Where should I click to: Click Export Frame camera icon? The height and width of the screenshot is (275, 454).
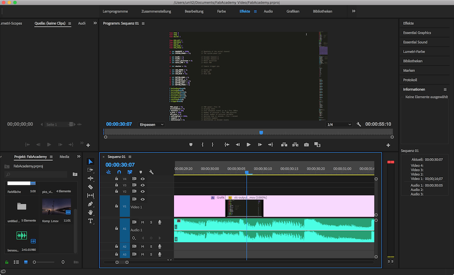(x=306, y=145)
